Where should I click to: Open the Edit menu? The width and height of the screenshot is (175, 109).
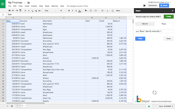[15, 6]
